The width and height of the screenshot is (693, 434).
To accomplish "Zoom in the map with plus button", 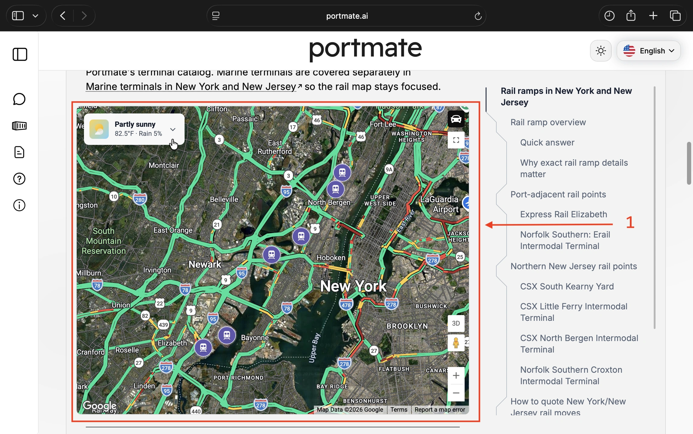I will click(x=456, y=375).
